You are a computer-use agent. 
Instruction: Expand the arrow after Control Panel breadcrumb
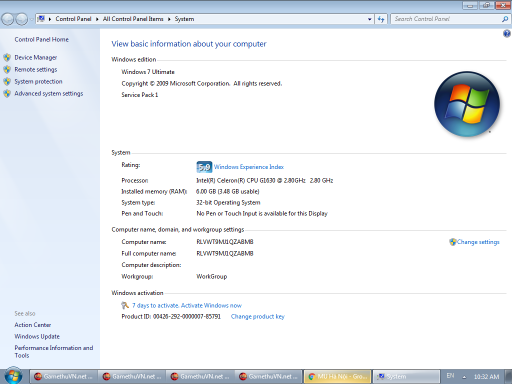pos(97,19)
